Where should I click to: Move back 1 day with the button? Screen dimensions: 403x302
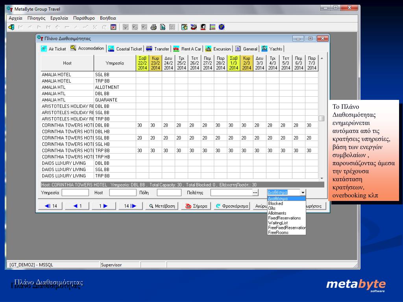[x=78, y=206]
